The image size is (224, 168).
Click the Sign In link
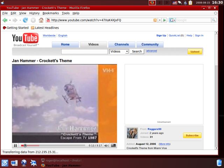coord(199,35)
